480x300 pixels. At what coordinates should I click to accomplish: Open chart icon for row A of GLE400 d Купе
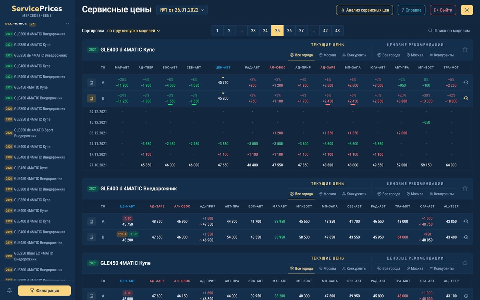pos(92,82)
